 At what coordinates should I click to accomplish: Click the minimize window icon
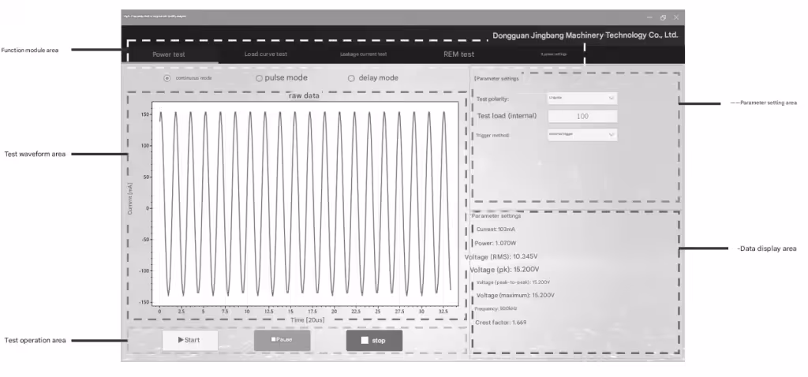650,17
